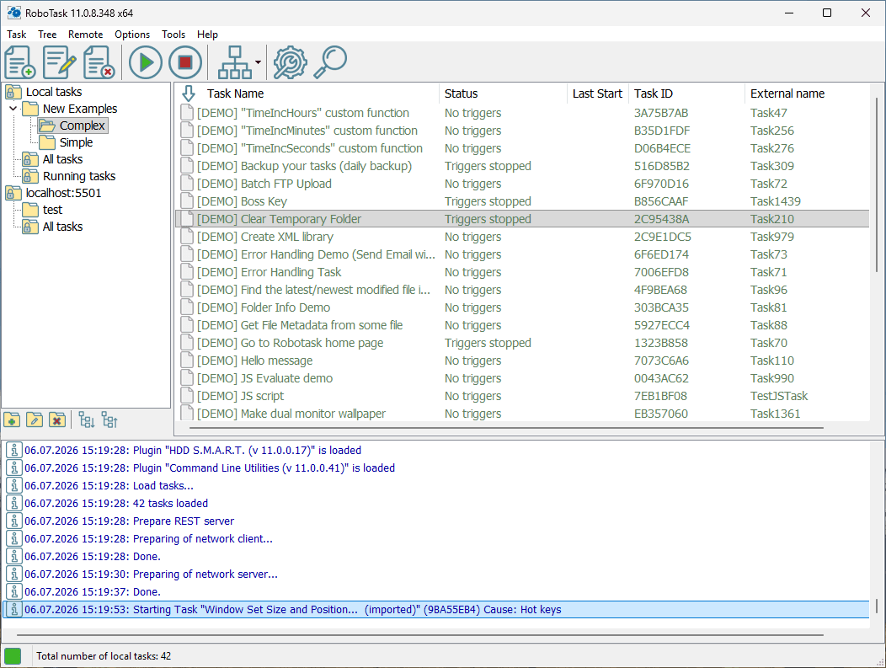The image size is (886, 668).
Task: Select the test folder under localhost:5501
Action: tap(52, 210)
